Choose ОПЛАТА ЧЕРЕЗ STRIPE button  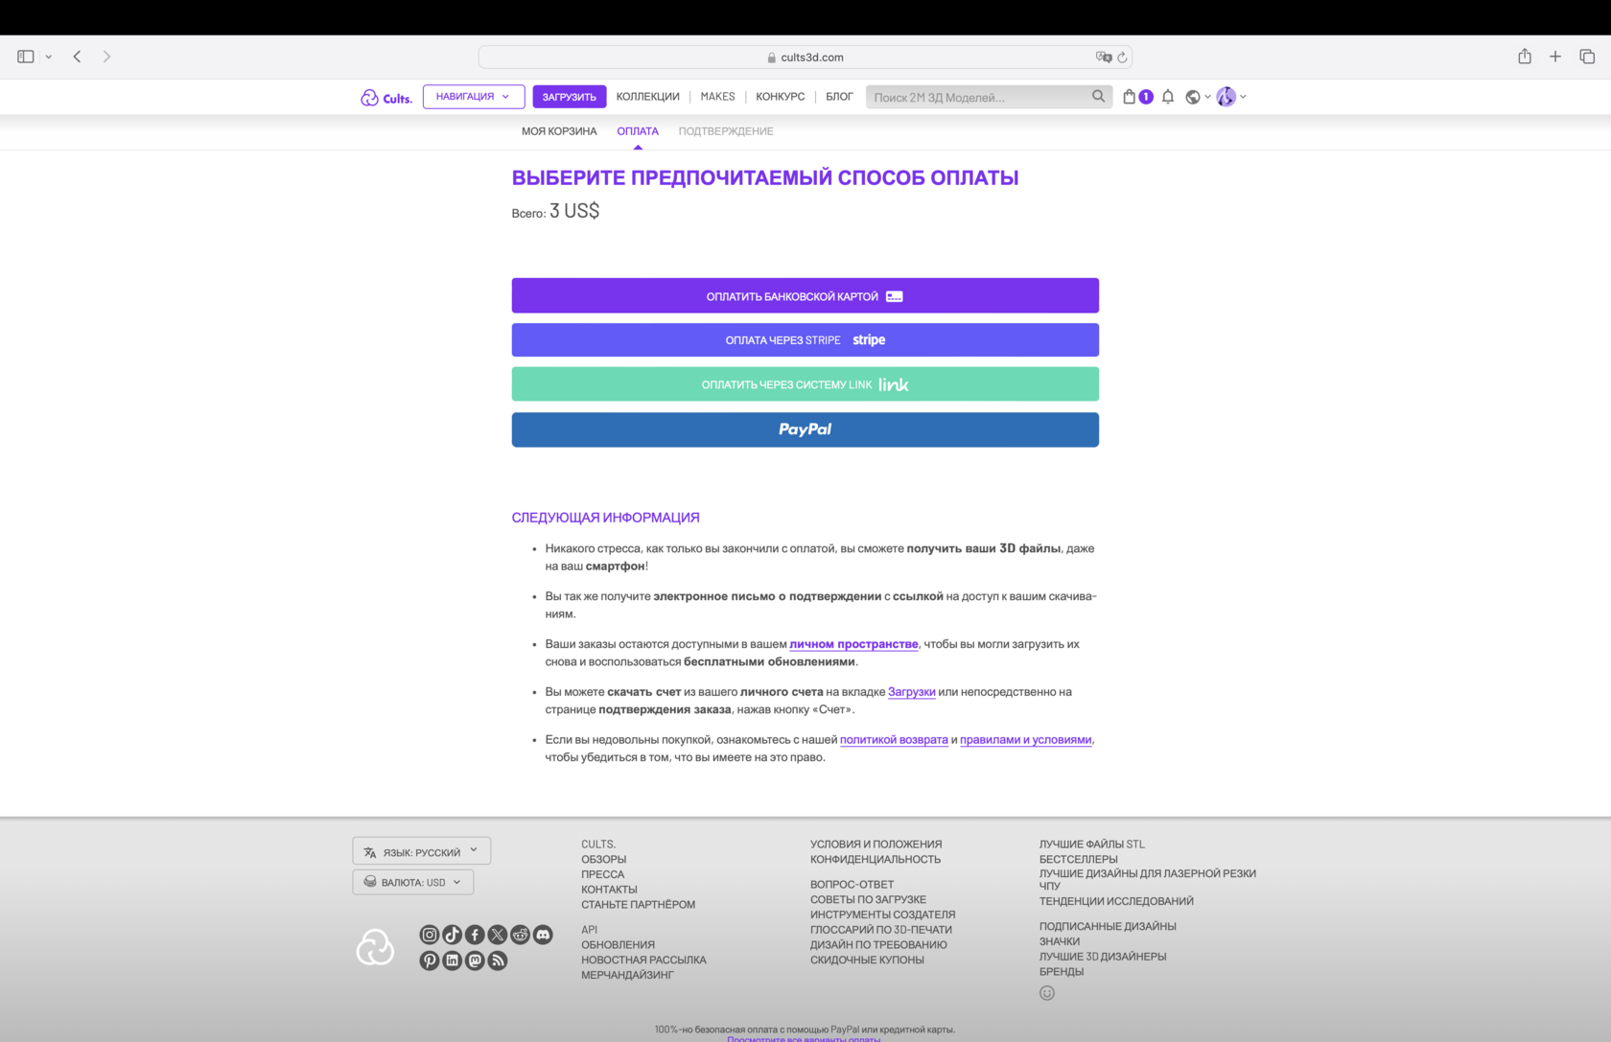point(805,340)
